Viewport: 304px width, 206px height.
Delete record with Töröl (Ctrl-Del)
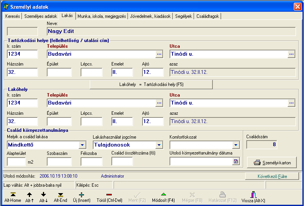109,197
